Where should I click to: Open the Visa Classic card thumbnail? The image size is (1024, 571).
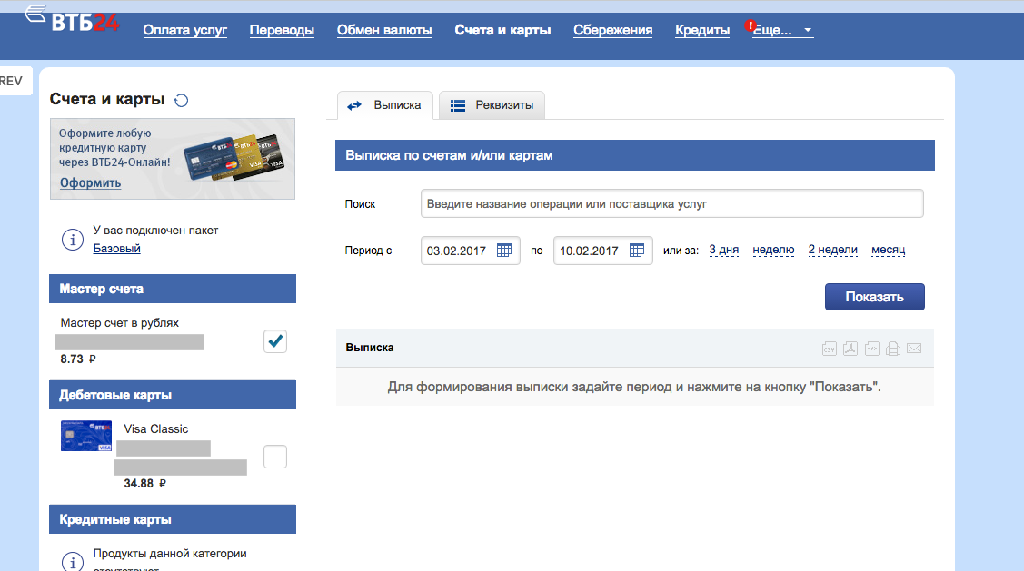click(x=86, y=437)
